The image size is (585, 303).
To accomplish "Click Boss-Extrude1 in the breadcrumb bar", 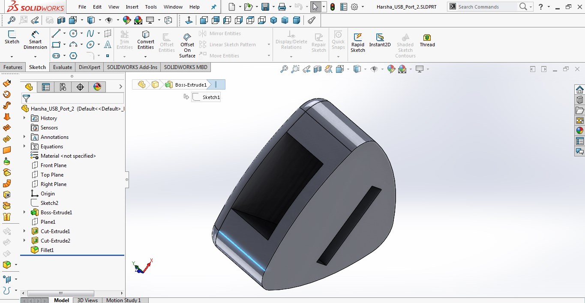I will 186,84.
